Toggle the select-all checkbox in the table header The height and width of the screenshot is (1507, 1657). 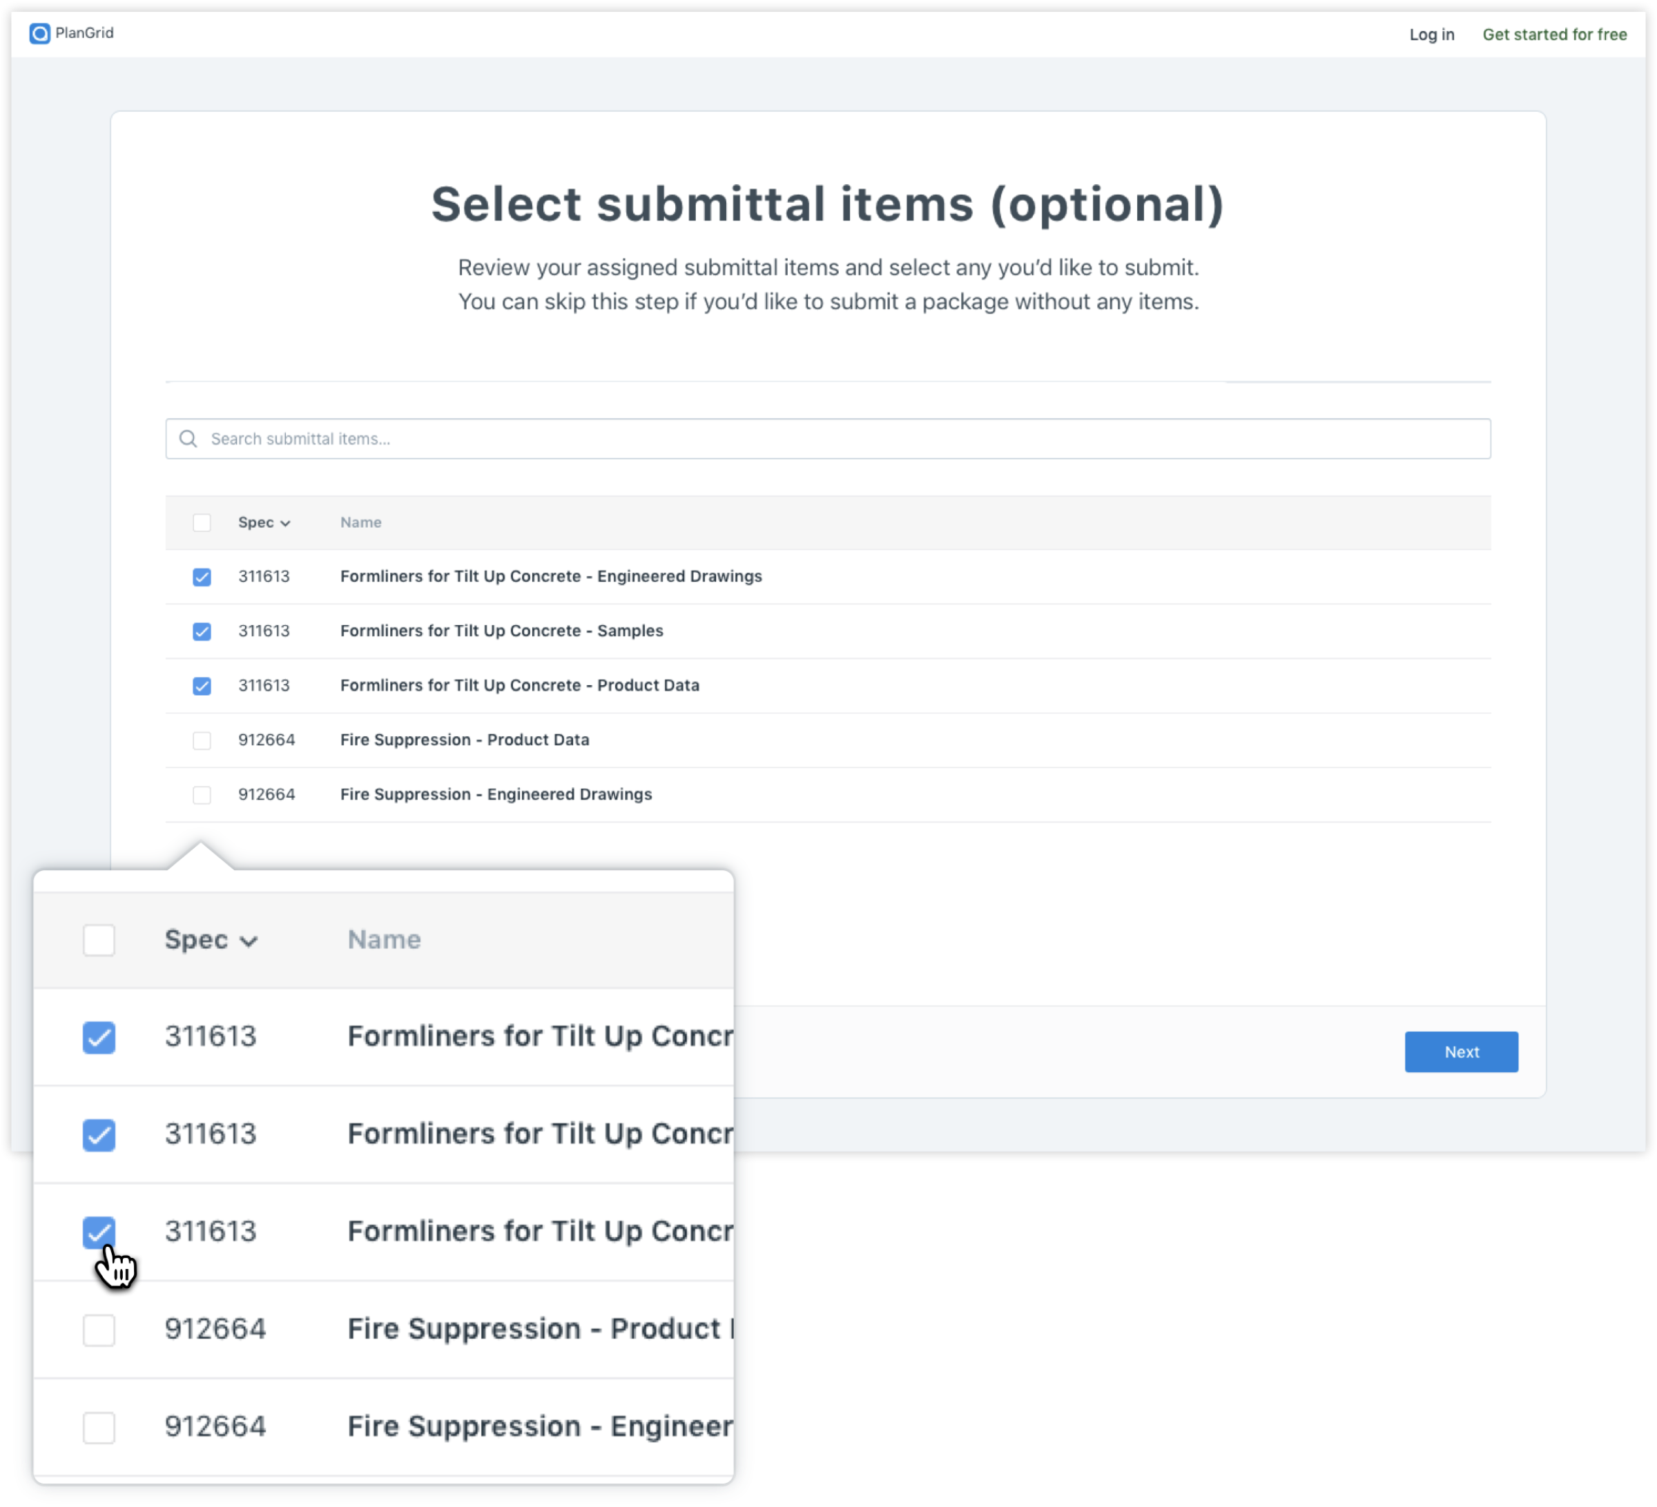pyautogui.click(x=202, y=522)
